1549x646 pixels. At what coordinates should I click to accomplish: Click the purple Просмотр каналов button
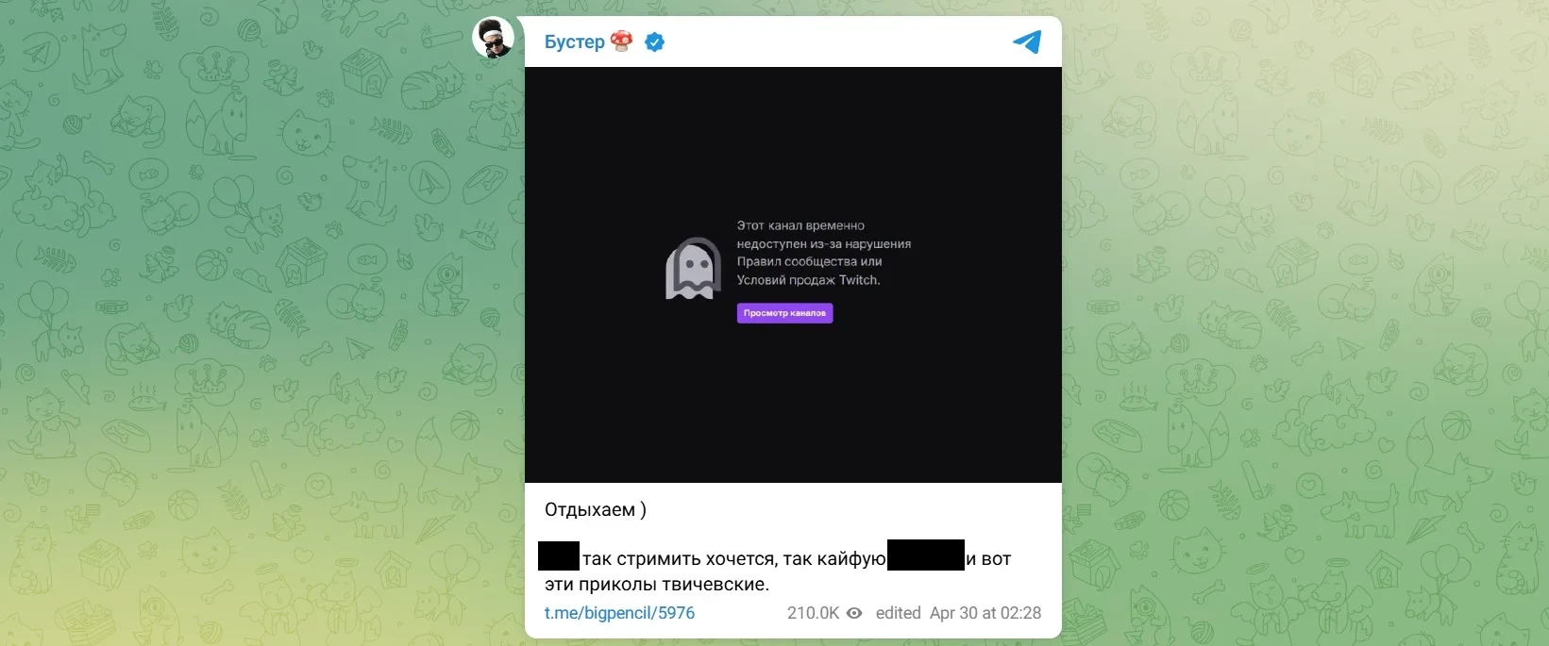784,313
